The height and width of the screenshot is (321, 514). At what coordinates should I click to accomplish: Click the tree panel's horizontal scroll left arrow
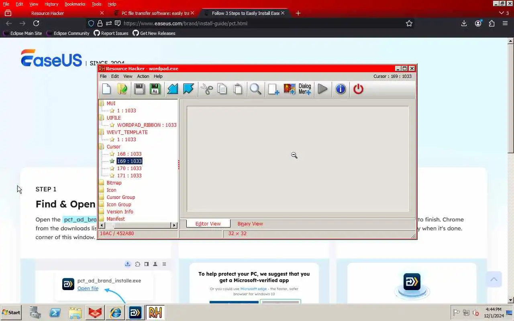[x=102, y=226]
